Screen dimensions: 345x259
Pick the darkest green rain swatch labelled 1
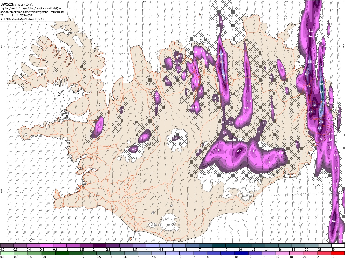click(x=62, y=253)
